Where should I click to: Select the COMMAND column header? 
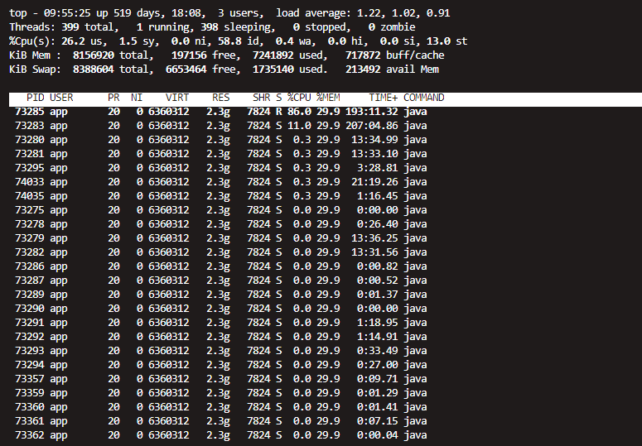tap(423, 98)
